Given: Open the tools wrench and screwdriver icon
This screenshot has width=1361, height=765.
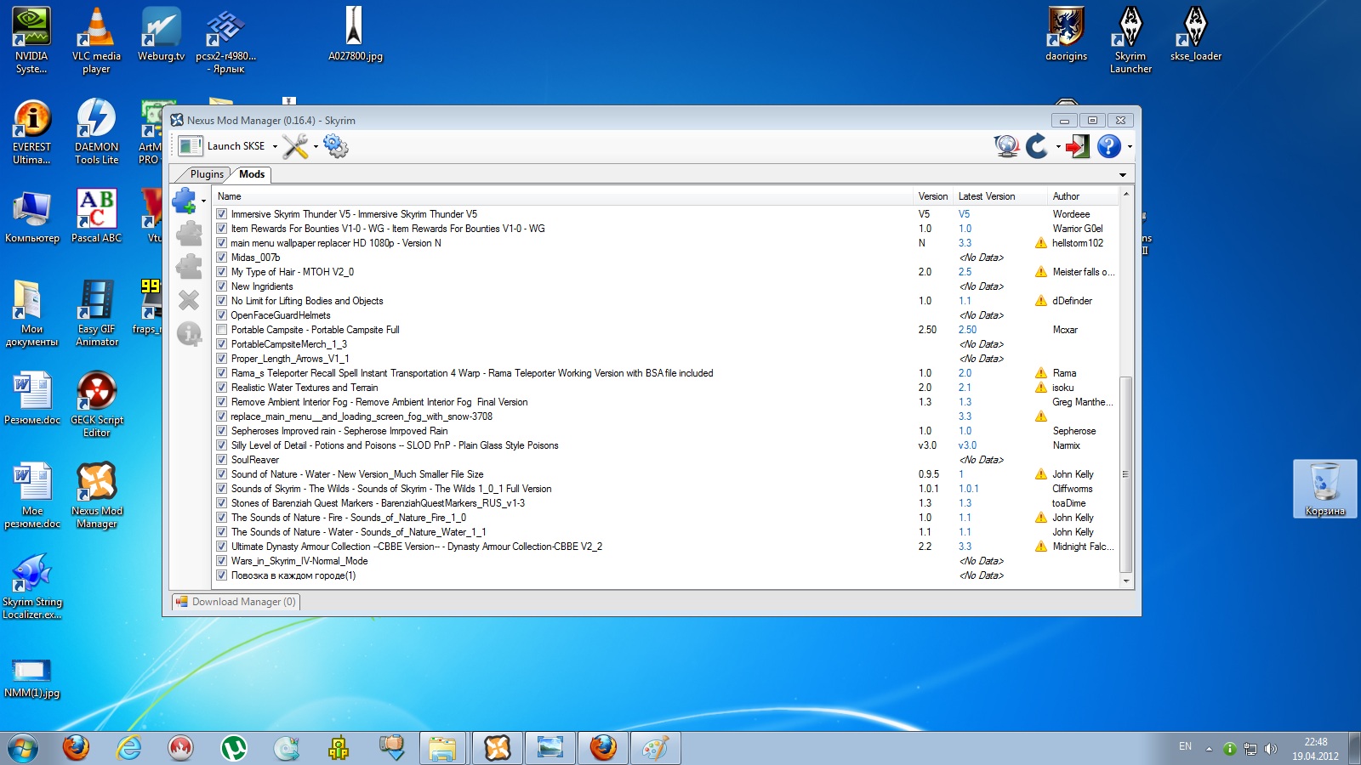Looking at the screenshot, I should (295, 146).
